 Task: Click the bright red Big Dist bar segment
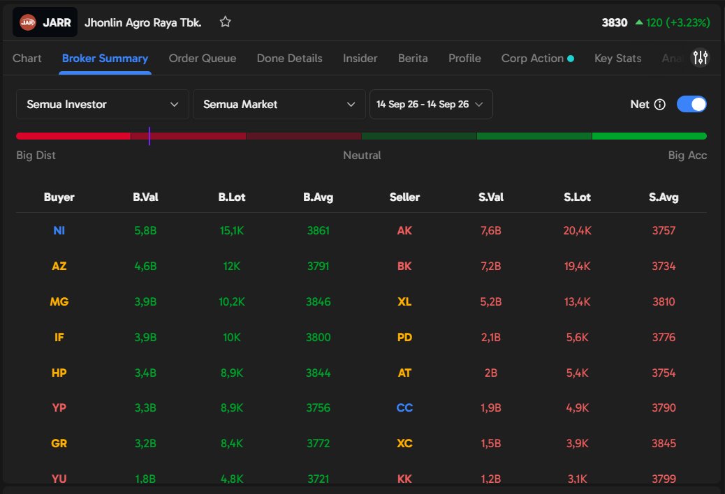(x=73, y=136)
